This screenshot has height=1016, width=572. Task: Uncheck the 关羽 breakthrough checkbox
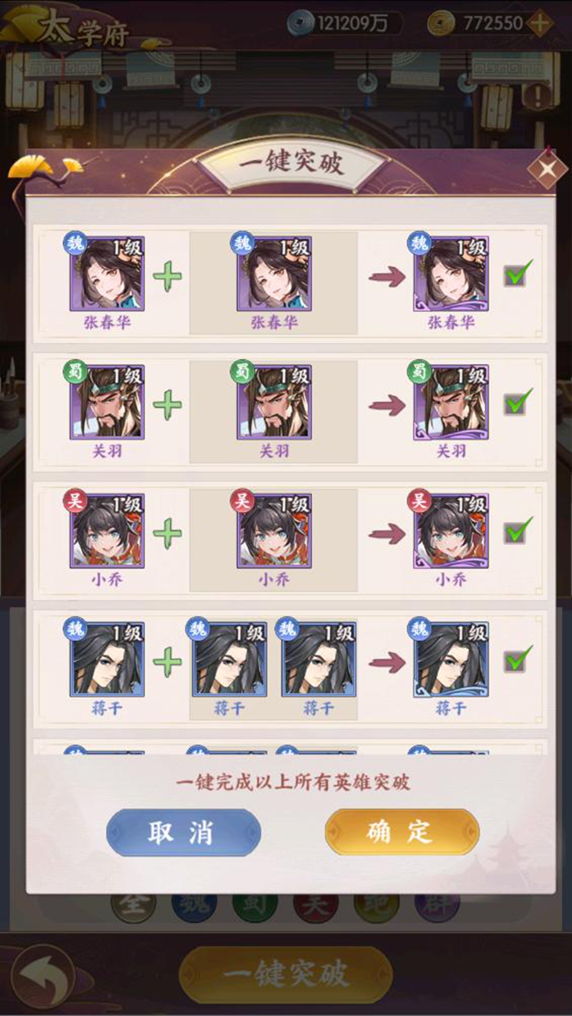click(x=517, y=403)
